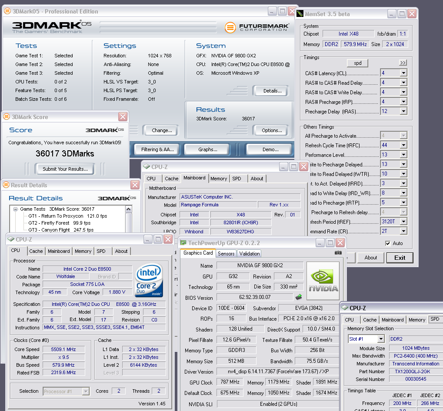Click the Core Voltage 1.880 V value
The image size is (443, 411).
pyautogui.click(x=117, y=292)
